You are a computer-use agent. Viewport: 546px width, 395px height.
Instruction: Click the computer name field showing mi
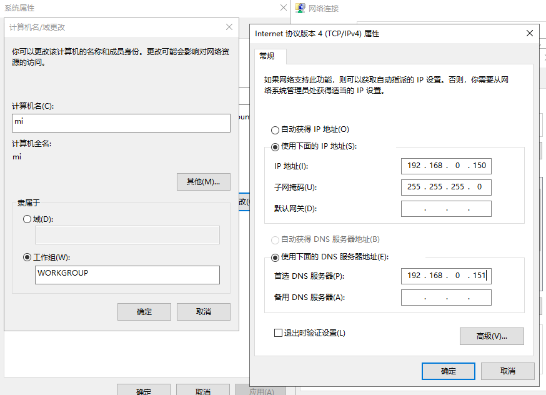(x=121, y=123)
